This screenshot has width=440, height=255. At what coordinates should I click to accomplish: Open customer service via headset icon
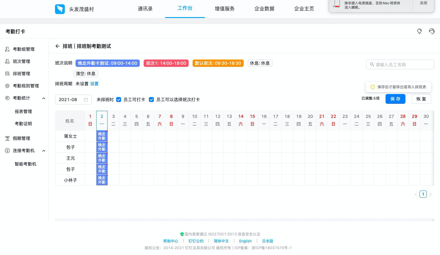[432, 31]
